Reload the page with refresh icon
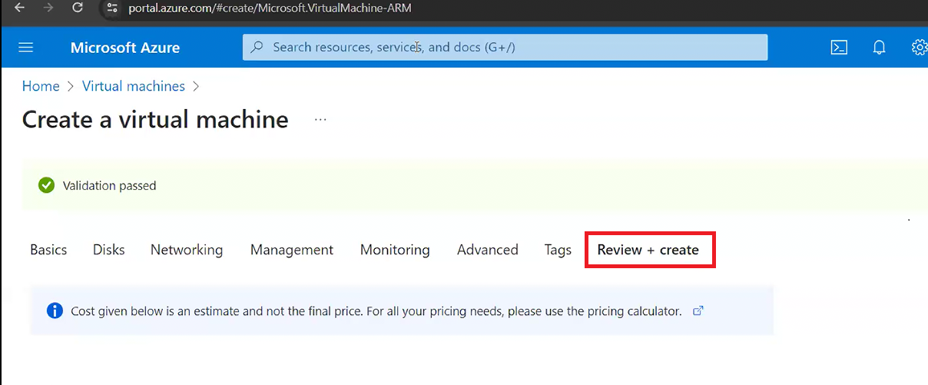This screenshot has height=385, width=928. (x=78, y=8)
